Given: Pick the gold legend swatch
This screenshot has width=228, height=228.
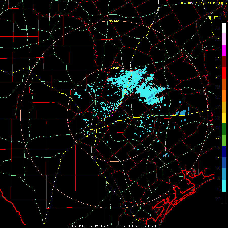Looking at the screenshot, I should pos(224,107).
